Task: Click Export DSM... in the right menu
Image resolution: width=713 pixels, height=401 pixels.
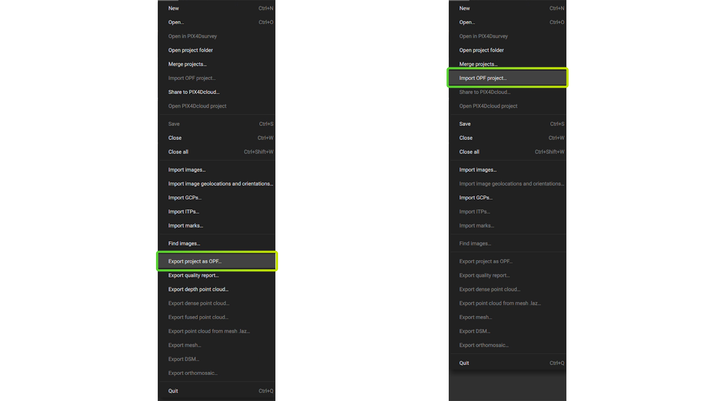Action: click(x=508, y=331)
